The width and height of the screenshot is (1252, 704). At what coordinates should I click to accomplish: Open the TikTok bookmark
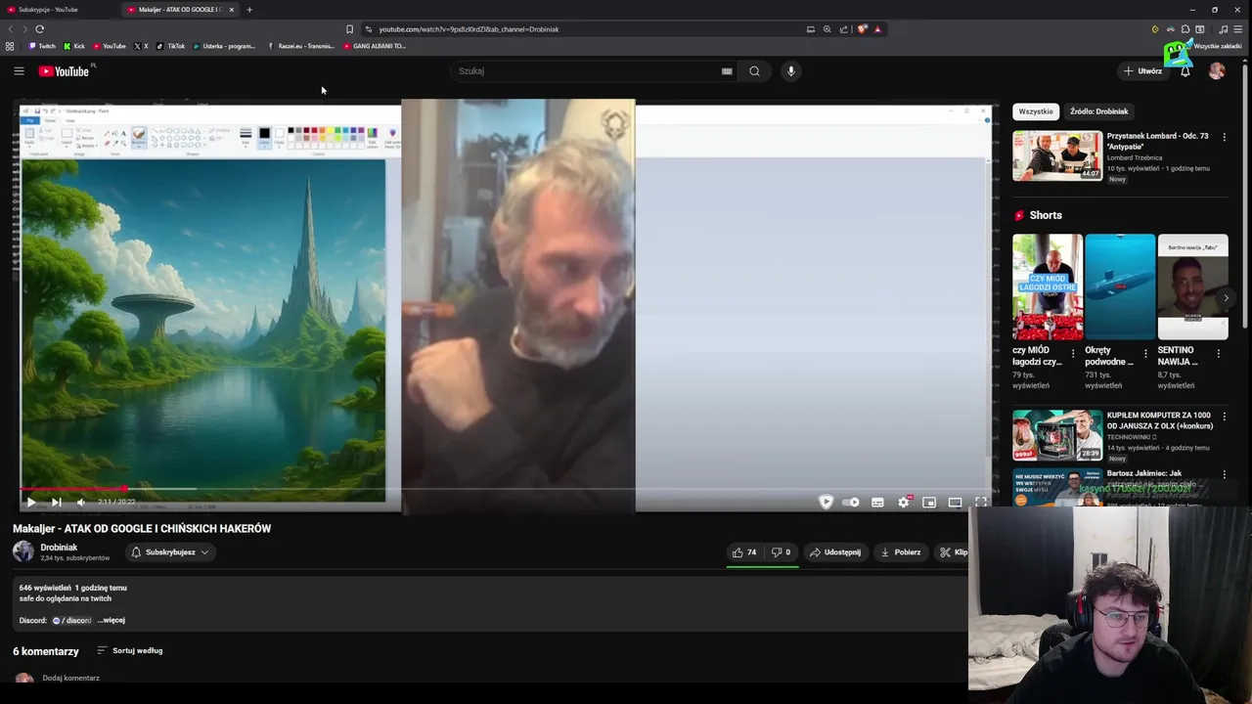point(170,46)
